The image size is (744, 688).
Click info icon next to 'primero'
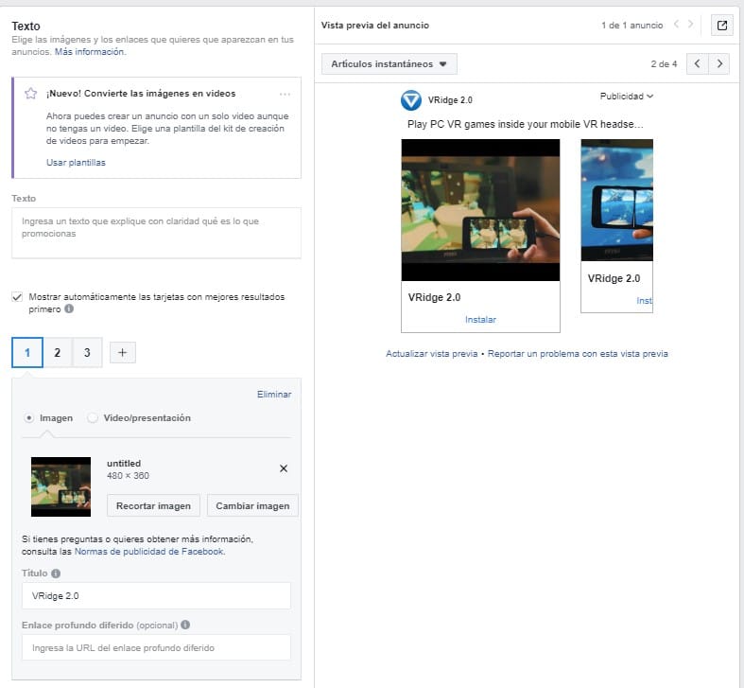[69, 309]
